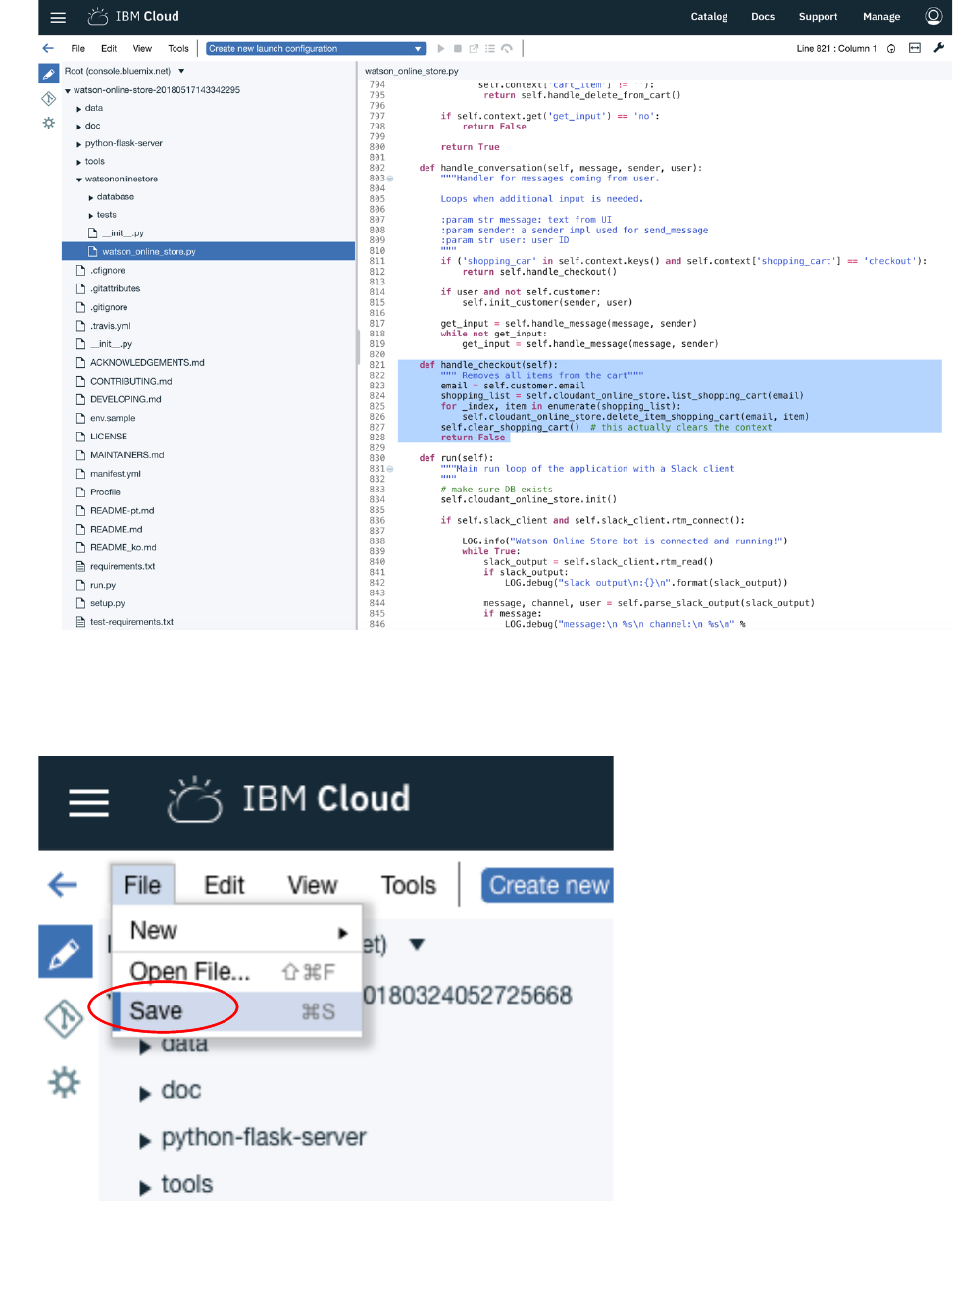Open the submenu arrow beside New

(x=343, y=933)
